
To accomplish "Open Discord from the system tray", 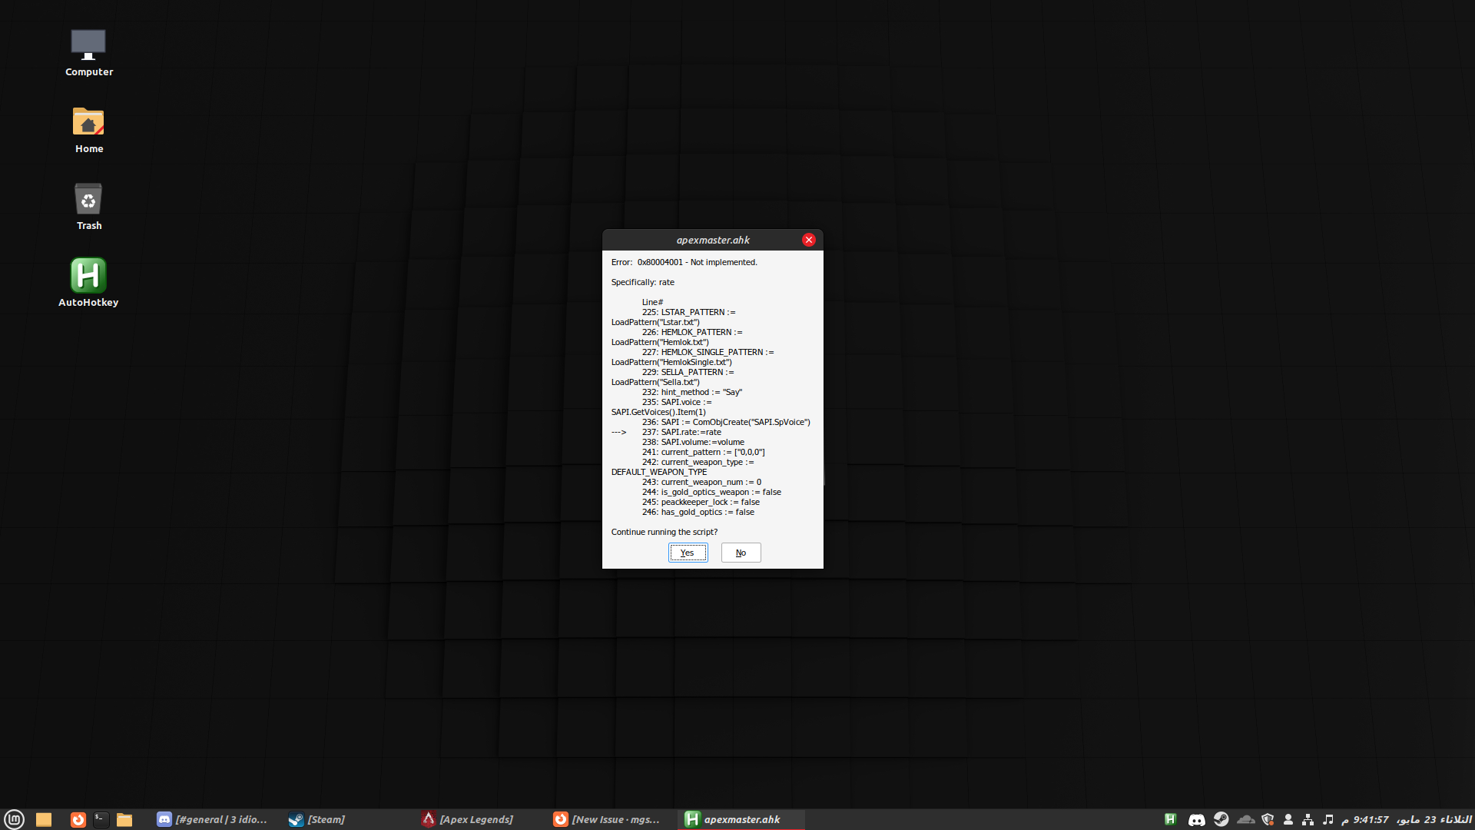I will (1197, 819).
